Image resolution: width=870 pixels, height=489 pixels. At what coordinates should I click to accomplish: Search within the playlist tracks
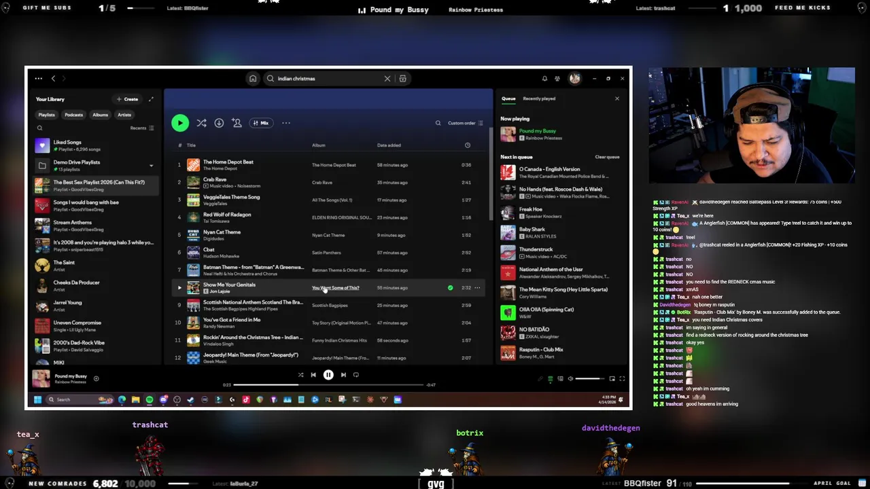point(438,123)
